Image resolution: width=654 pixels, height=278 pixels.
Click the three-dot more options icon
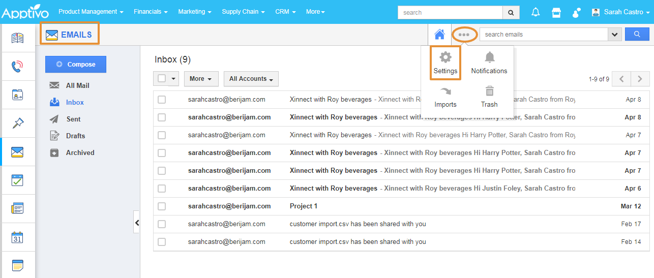(464, 35)
